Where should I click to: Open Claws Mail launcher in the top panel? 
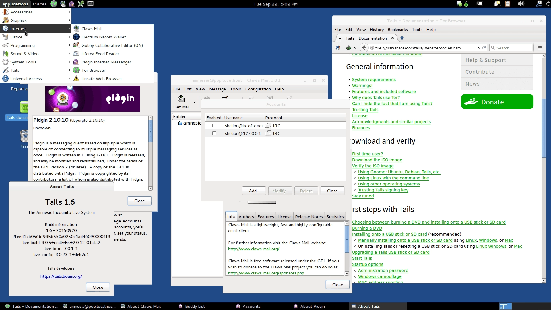(63, 4)
